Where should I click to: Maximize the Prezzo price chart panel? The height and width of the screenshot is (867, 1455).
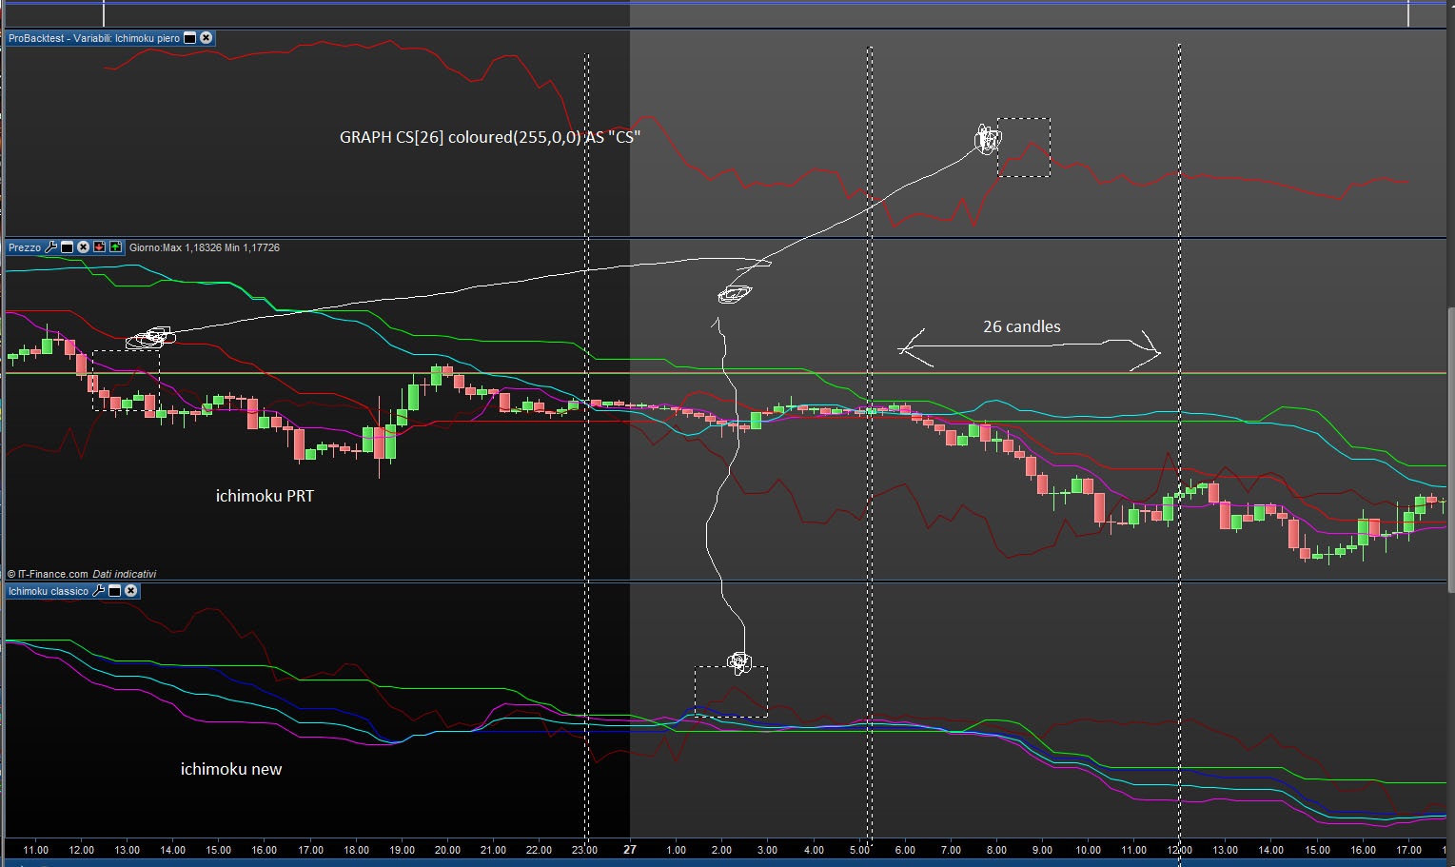coord(67,247)
